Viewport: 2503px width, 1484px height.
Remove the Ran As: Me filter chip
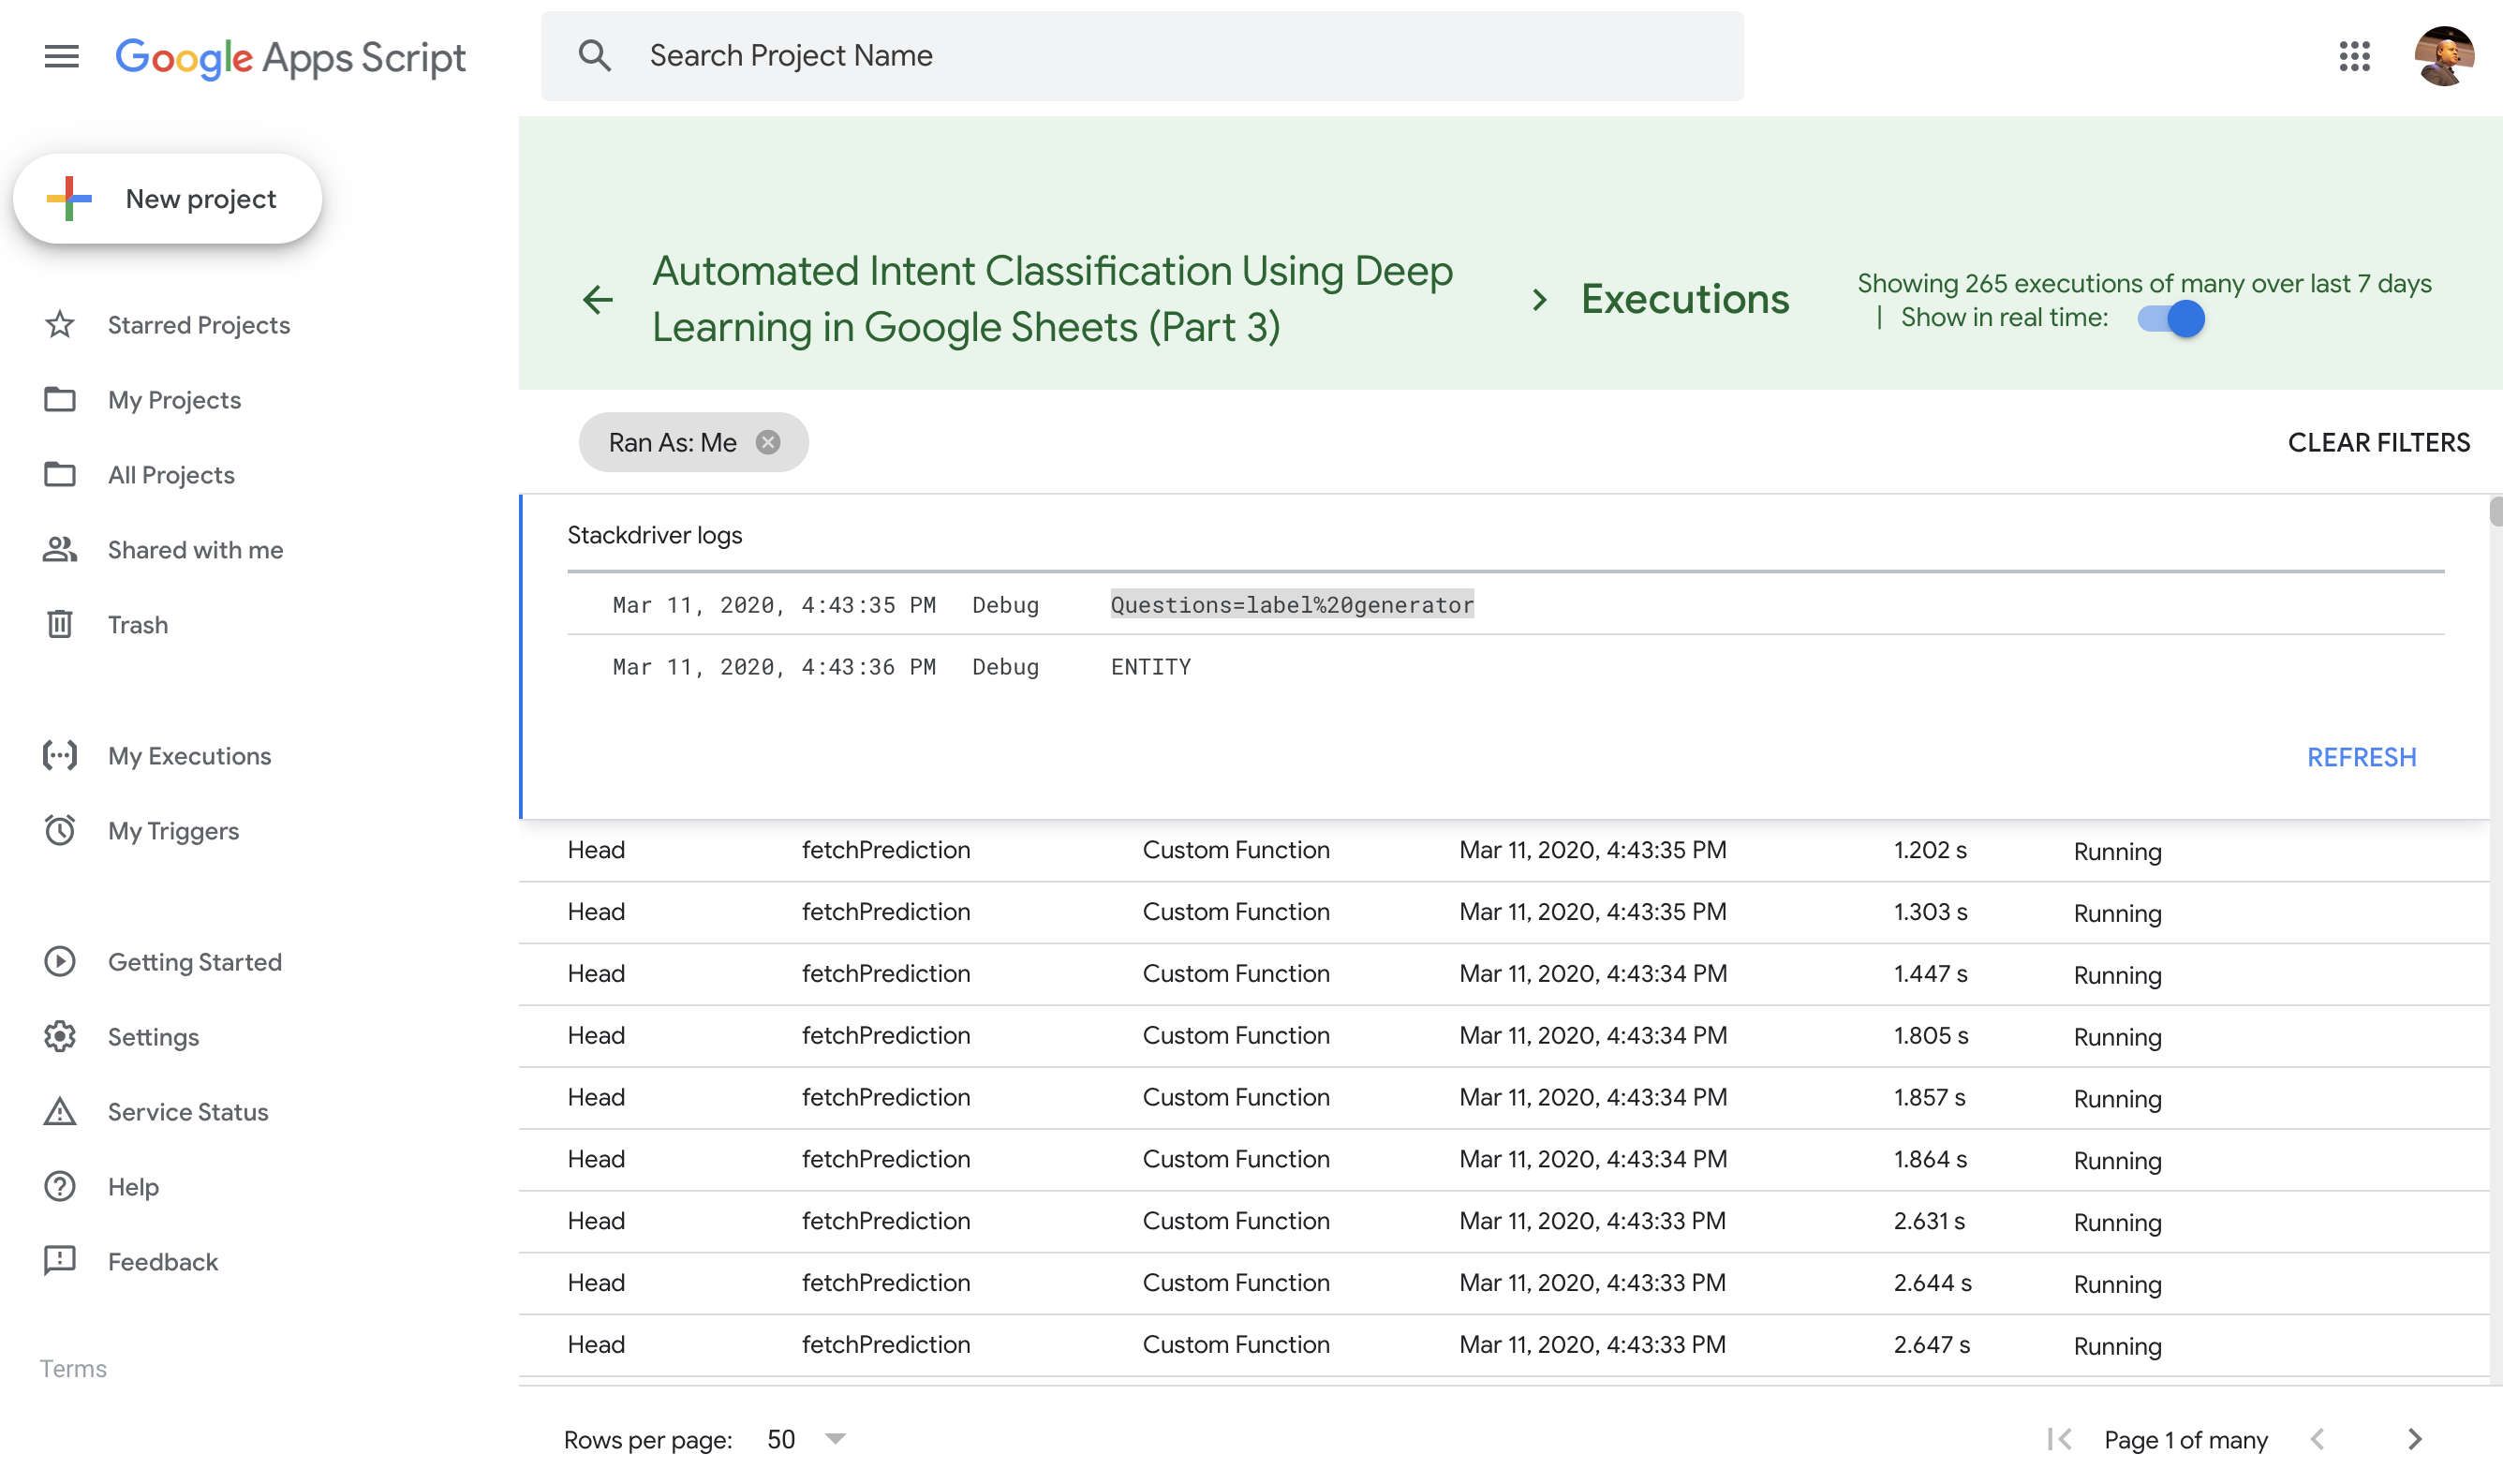(x=768, y=442)
